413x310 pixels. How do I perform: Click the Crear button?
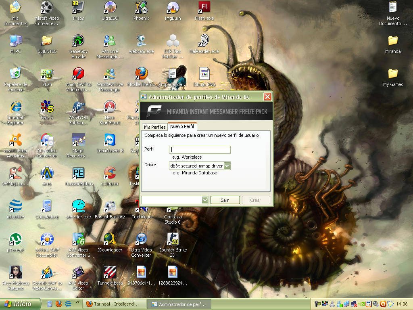tap(255, 200)
